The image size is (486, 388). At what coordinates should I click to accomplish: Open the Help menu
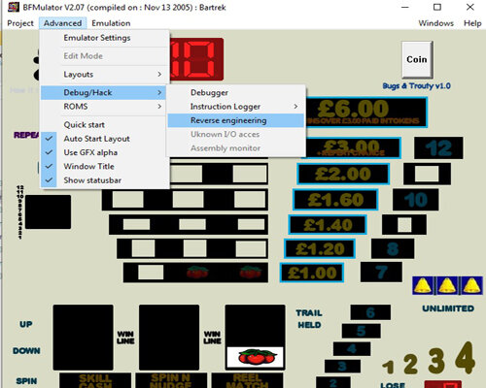[472, 23]
